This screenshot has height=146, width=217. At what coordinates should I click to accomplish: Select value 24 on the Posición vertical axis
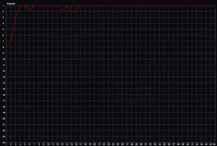pyautogui.click(x=4, y=143)
